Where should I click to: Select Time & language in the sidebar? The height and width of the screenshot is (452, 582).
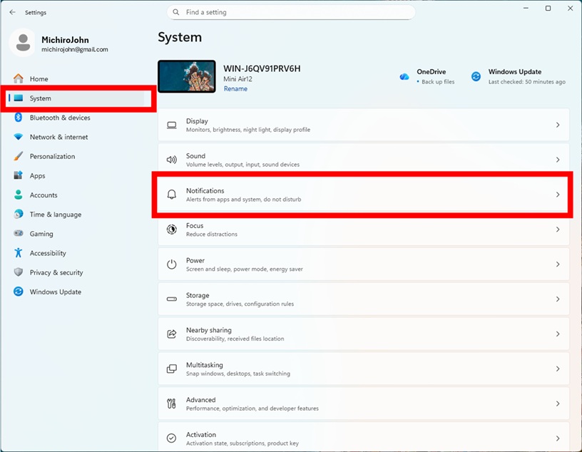(x=55, y=215)
